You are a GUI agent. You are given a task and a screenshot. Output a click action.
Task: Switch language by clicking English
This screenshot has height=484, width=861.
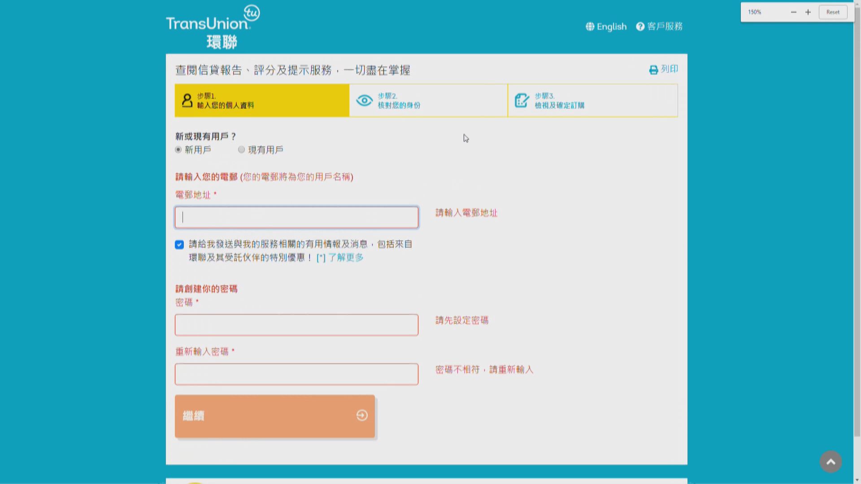click(x=611, y=27)
